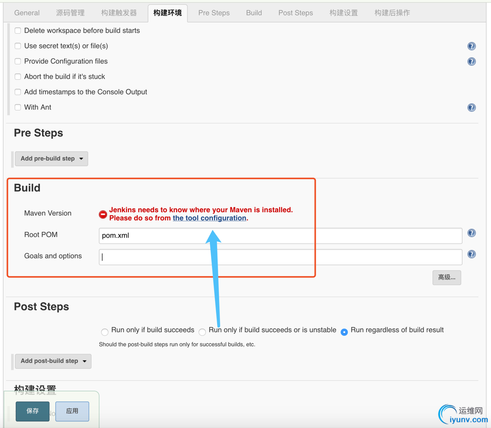Screen dimensions: 491x428
Task: Open help icon for Goals and options
Action: (471, 254)
